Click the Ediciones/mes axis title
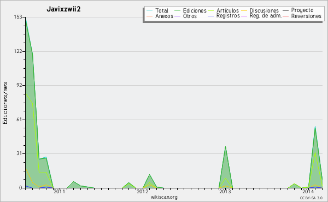This screenshot has width=328, height=202. (x=5, y=103)
